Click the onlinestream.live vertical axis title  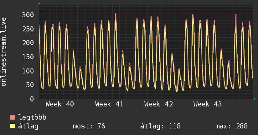click(x=3, y=52)
